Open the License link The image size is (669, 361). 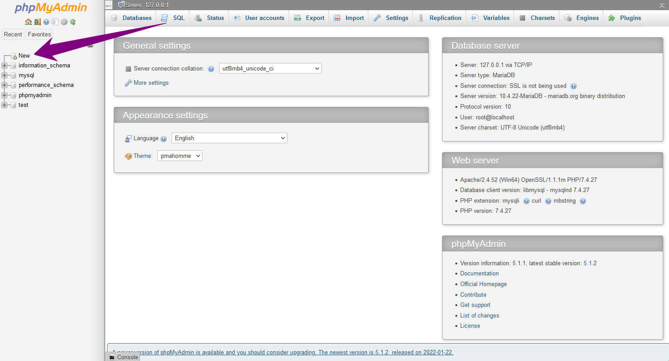(470, 326)
